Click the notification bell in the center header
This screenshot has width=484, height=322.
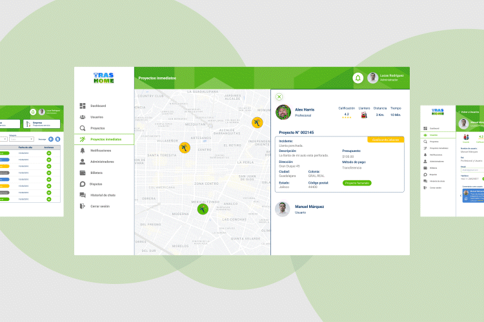358,78
